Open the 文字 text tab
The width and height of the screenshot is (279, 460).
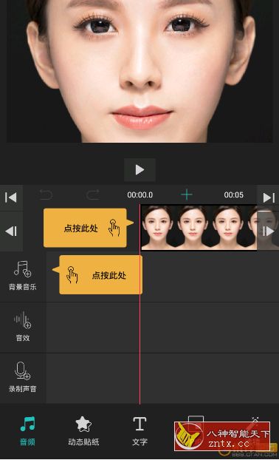pos(139,430)
